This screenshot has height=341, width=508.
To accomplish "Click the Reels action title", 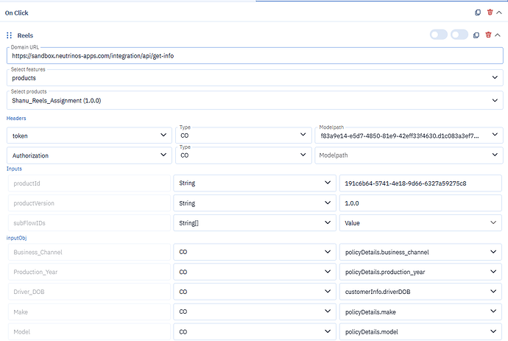I will click(x=25, y=35).
